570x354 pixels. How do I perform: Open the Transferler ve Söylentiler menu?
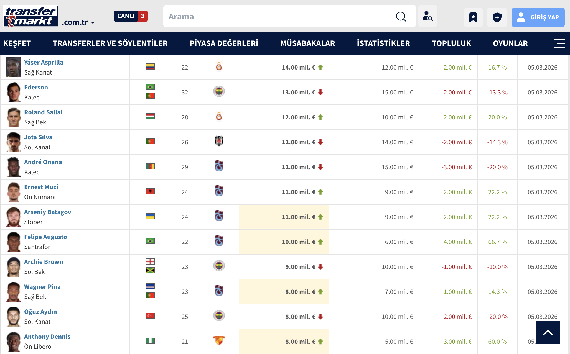pyautogui.click(x=110, y=43)
